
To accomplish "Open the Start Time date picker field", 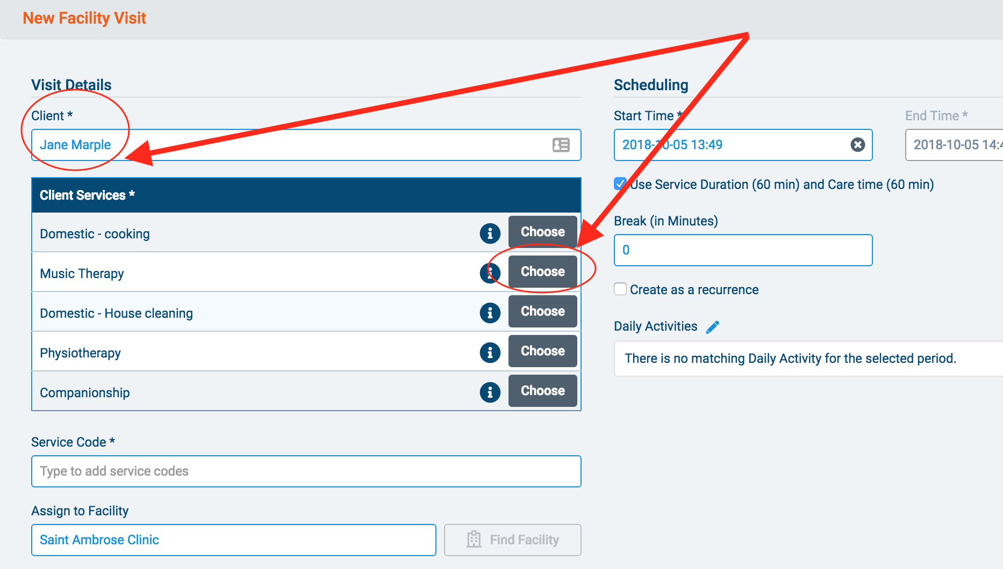I will (x=731, y=145).
